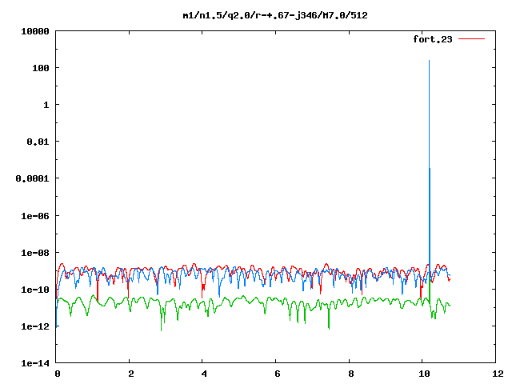The image size is (512, 384).
Task: Click the red legend line sample
Action: click(471, 39)
